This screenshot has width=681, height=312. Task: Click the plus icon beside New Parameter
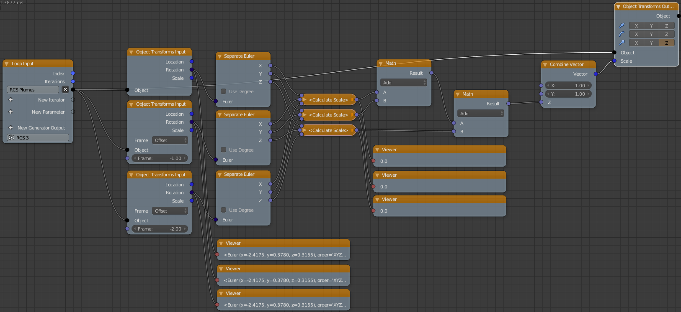[x=11, y=112]
